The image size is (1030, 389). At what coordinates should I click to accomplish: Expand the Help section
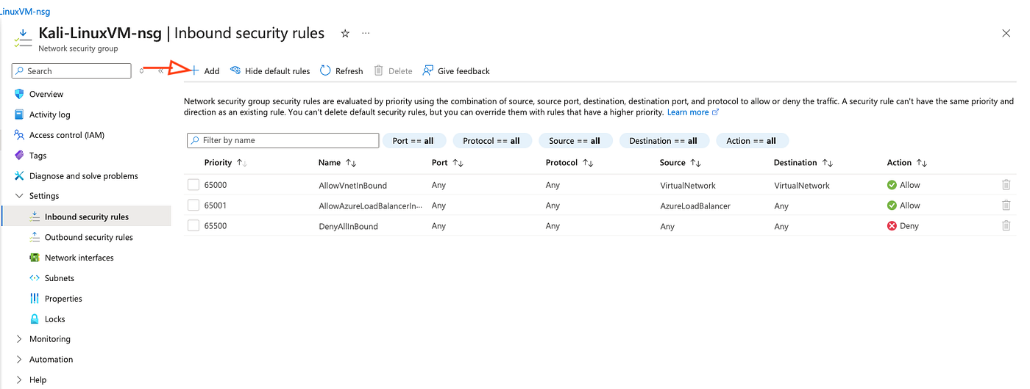(19, 380)
